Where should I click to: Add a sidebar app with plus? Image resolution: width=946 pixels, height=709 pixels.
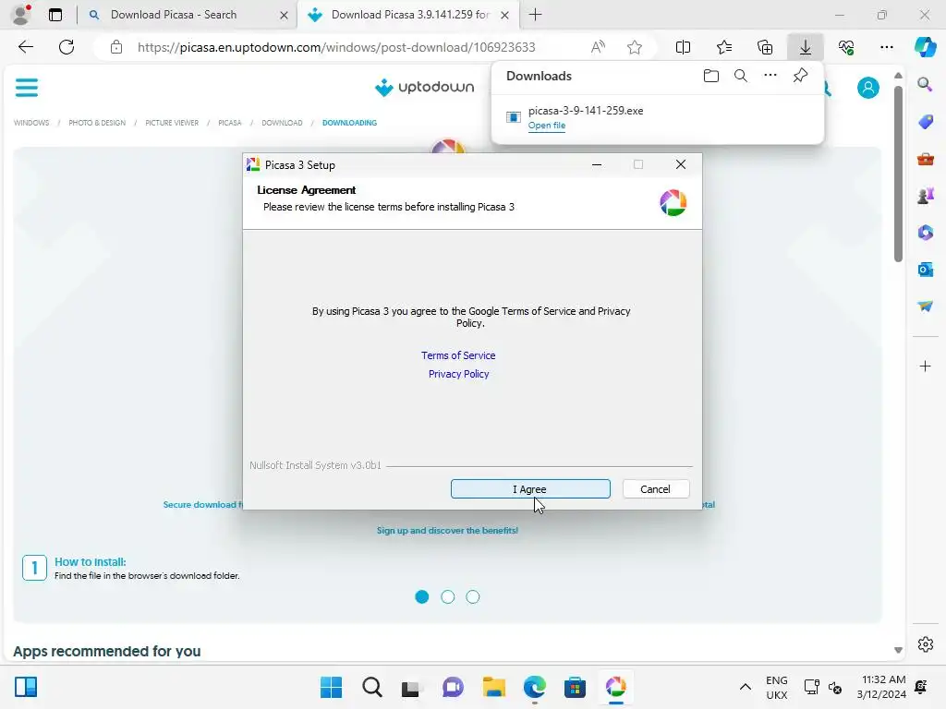(925, 366)
